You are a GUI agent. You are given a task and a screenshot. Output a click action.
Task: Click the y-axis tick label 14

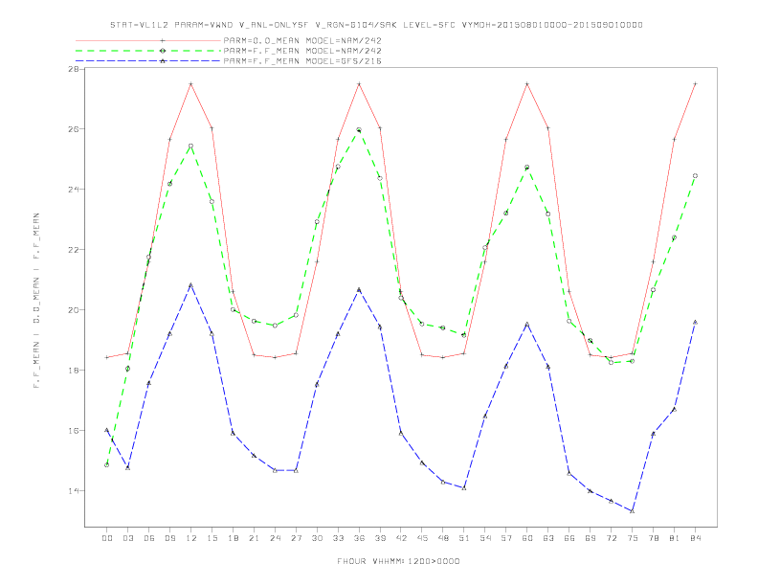[74, 491]
